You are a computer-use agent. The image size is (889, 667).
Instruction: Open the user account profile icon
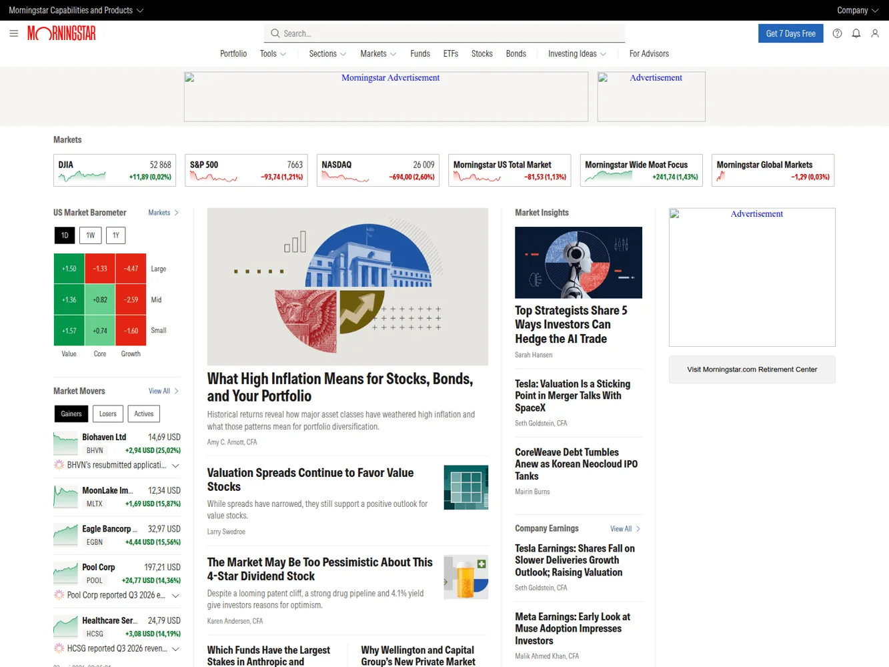(875, 33)
